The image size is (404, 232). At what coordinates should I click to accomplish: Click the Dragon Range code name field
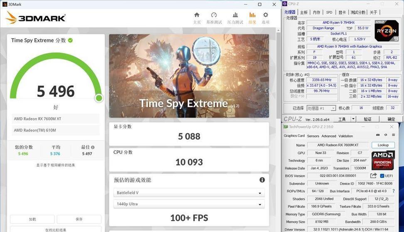tap(323, 28)
